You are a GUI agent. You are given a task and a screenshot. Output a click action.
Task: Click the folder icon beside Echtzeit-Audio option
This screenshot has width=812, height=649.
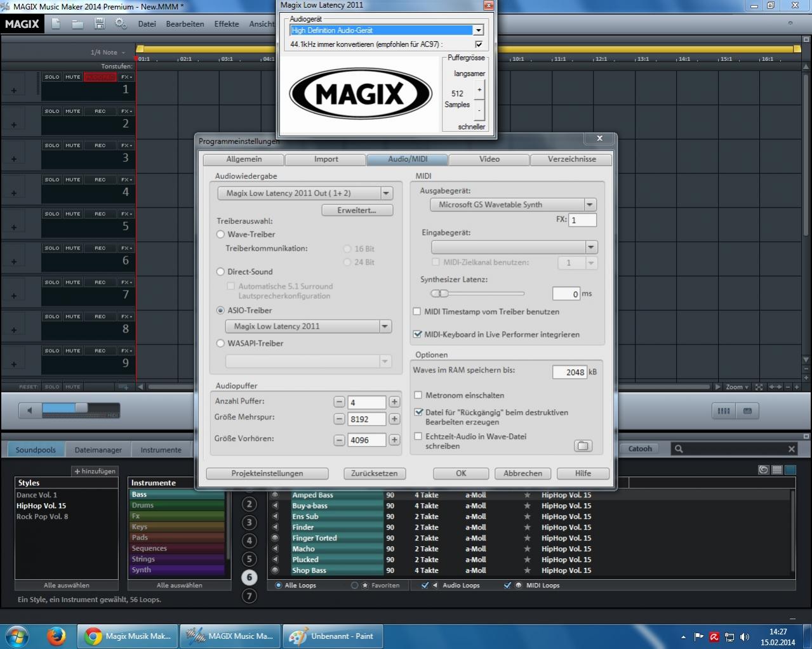(x=583, y=445)
